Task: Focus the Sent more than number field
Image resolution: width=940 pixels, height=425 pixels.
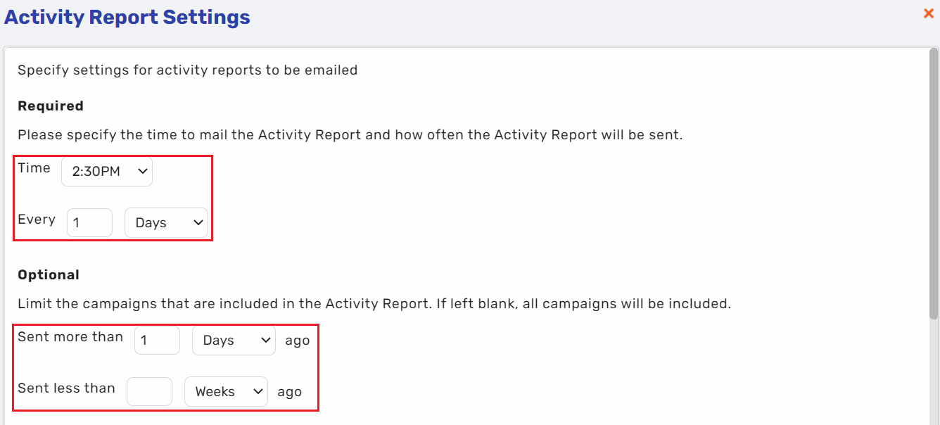Action: click(x=157, y=340)
